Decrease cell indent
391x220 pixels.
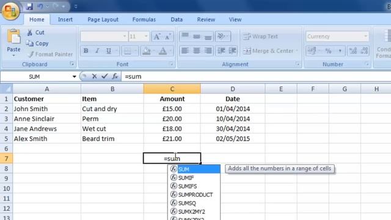coord(221,51)
